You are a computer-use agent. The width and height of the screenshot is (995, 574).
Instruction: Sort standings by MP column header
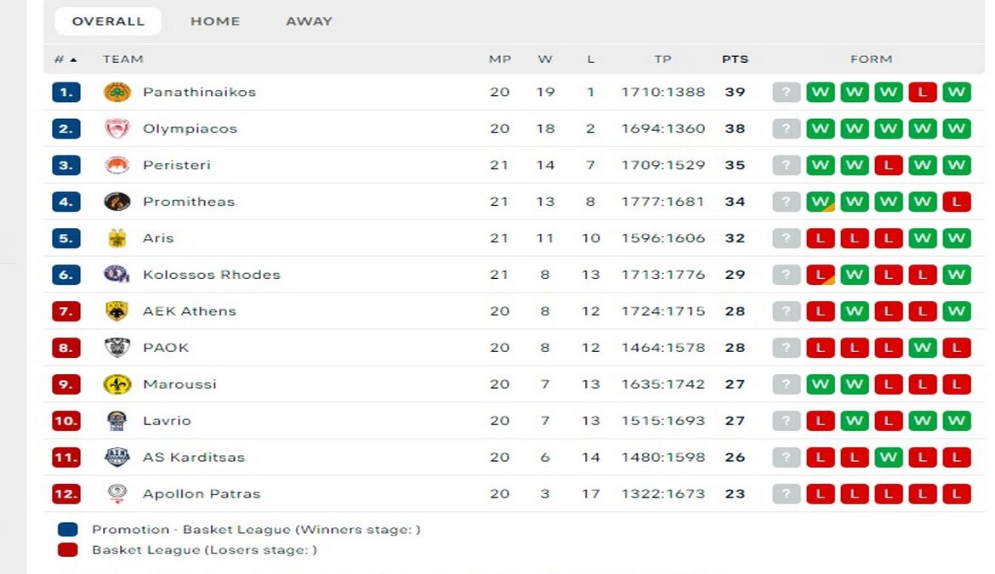[x=499, y=60]
